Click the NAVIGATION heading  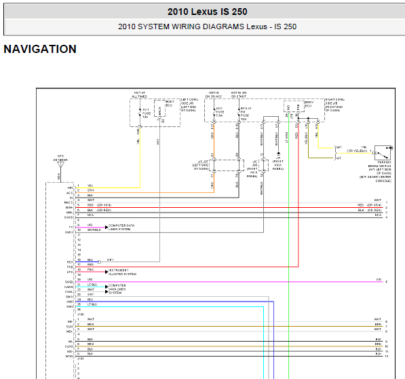40,49
